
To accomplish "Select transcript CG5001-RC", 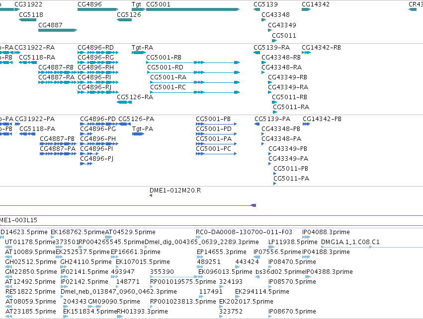I will point(168,87).
